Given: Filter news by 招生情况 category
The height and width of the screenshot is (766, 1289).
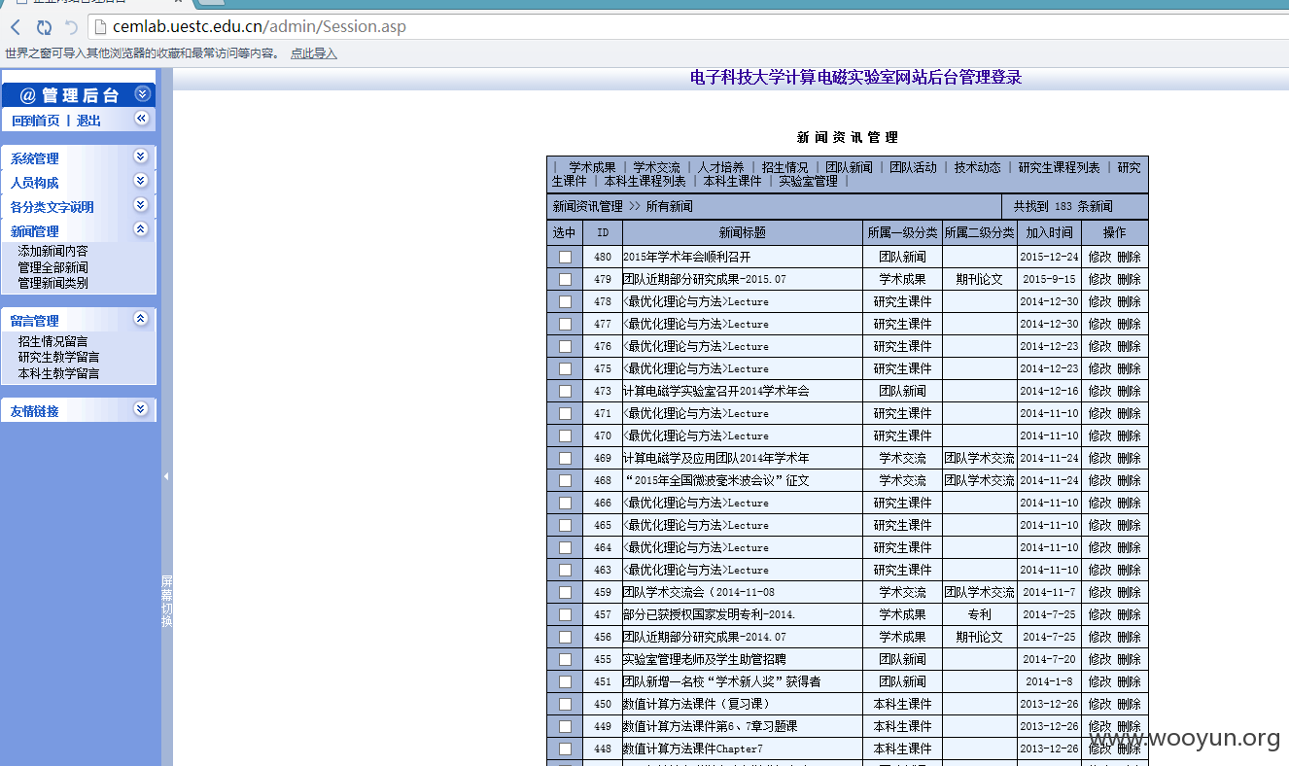Looking at the screenshot, I should point(784,167).
